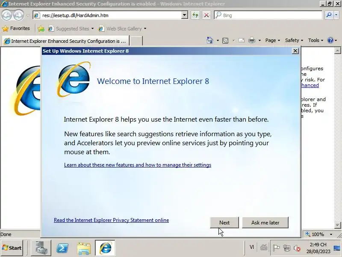This screenshot has width=342, height=257.
Task: Open the Page menu
Action: (x=273, y=40)
